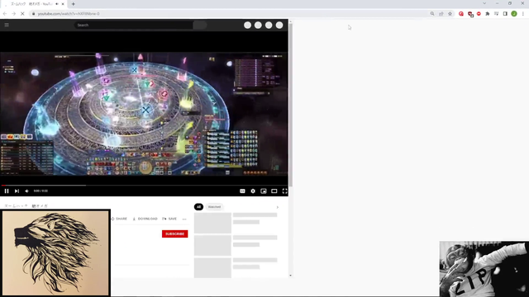The height and width of the screenshot is (297, 529).
Task: Click the first round header icon in YouTube top bar
Action: tap(247, 26)
